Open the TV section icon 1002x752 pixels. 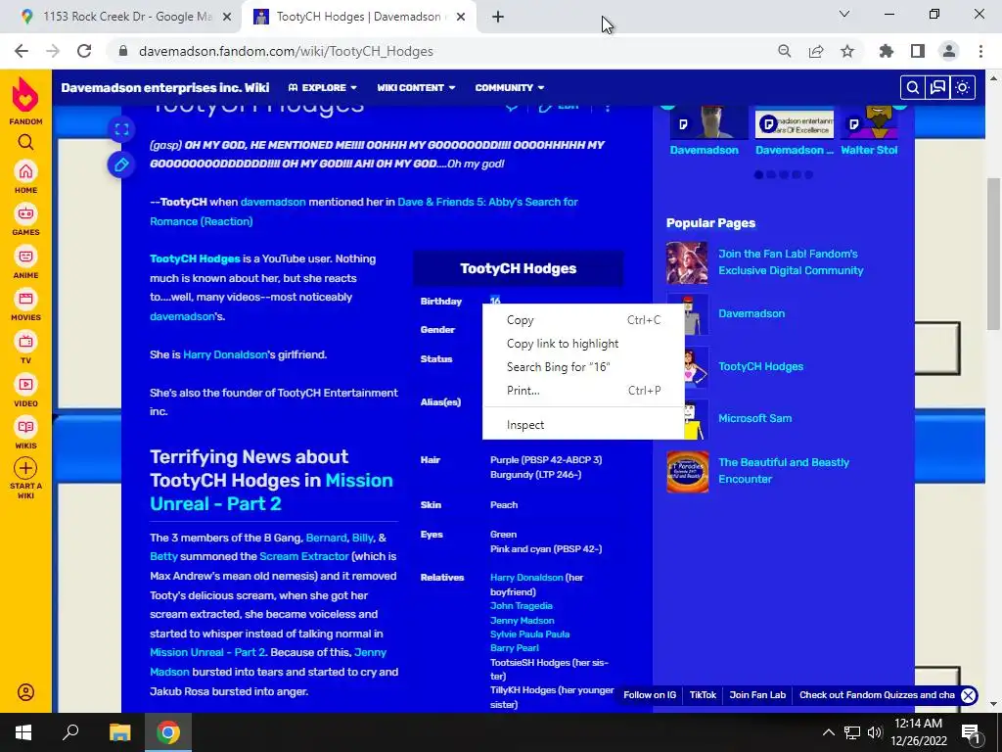click(25, 342)
